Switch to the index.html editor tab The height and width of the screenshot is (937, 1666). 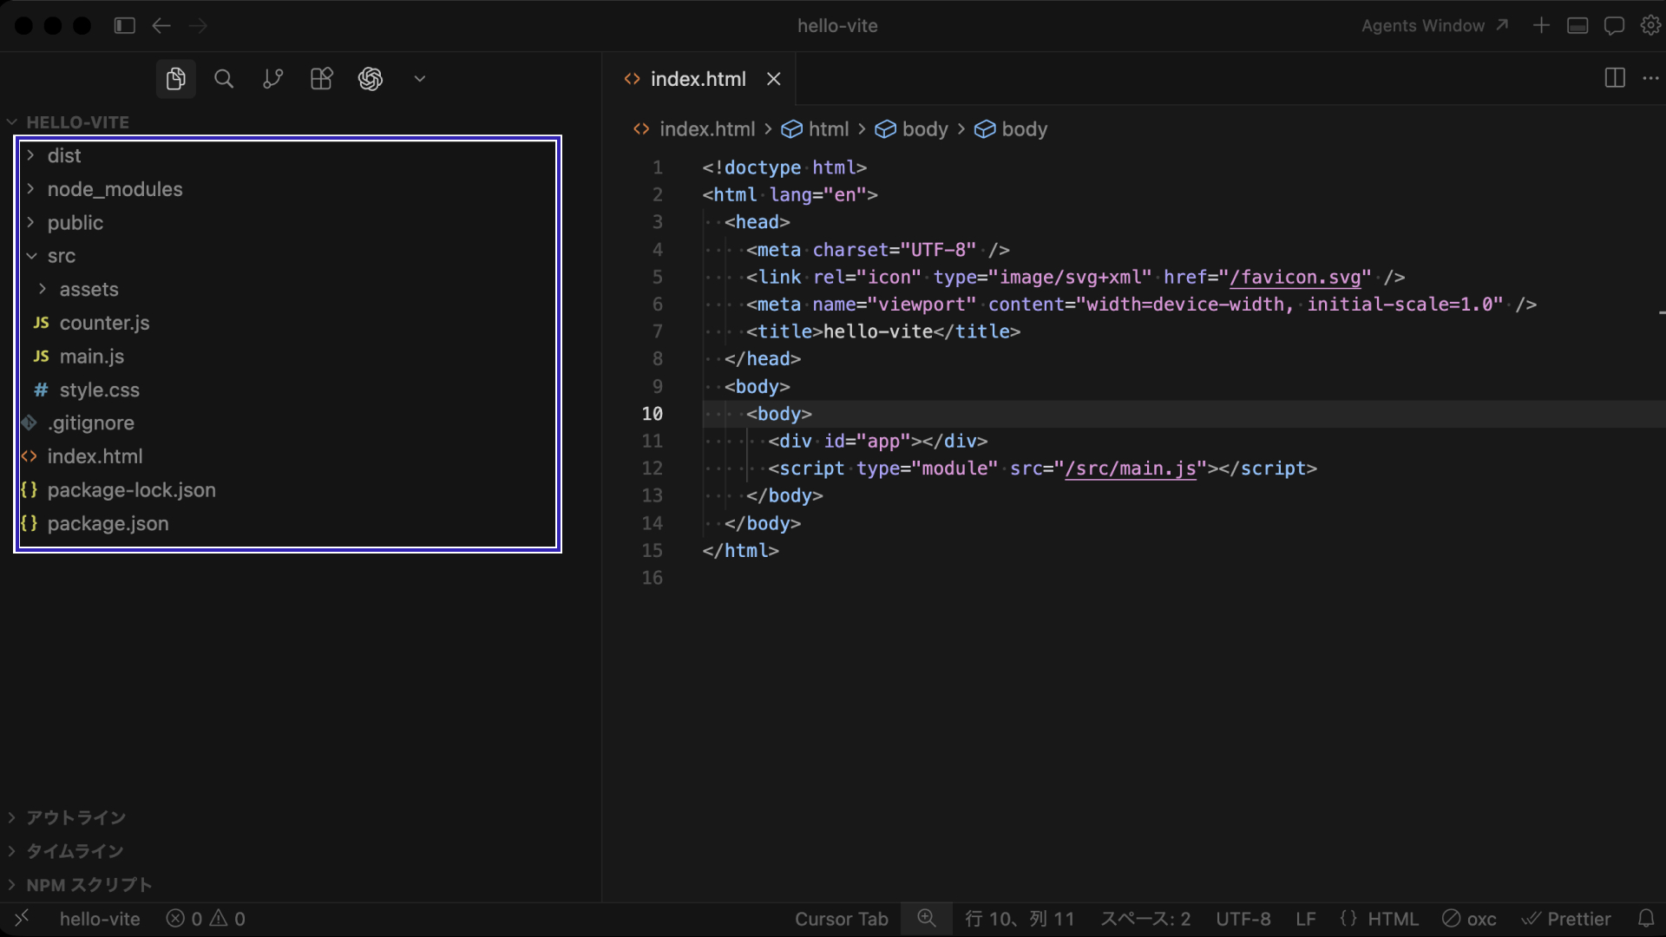(x=699, y=78)
